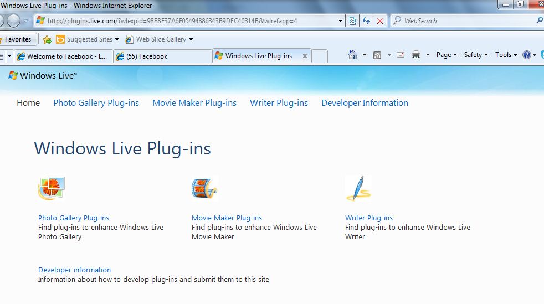Go to Home in page navigation

click(28, 103)
